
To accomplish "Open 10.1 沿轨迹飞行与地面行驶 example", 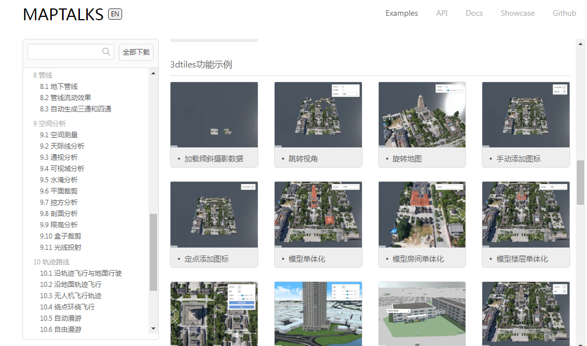I will click(81, 273).
